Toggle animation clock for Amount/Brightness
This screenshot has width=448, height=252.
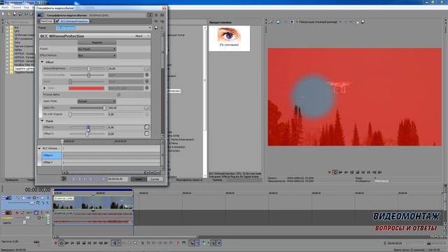pyautogui.click(x=146, y=69)
